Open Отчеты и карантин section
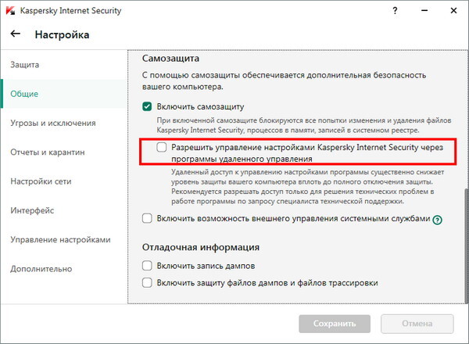Viewport: 469px width, 344px height. coord(48,152)
